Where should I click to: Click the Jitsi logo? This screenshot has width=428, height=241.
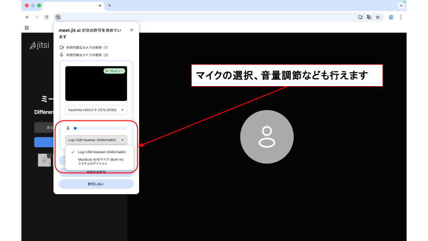pos(40,46)
